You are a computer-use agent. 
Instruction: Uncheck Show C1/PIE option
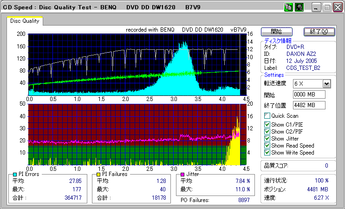tap(267, 124)
